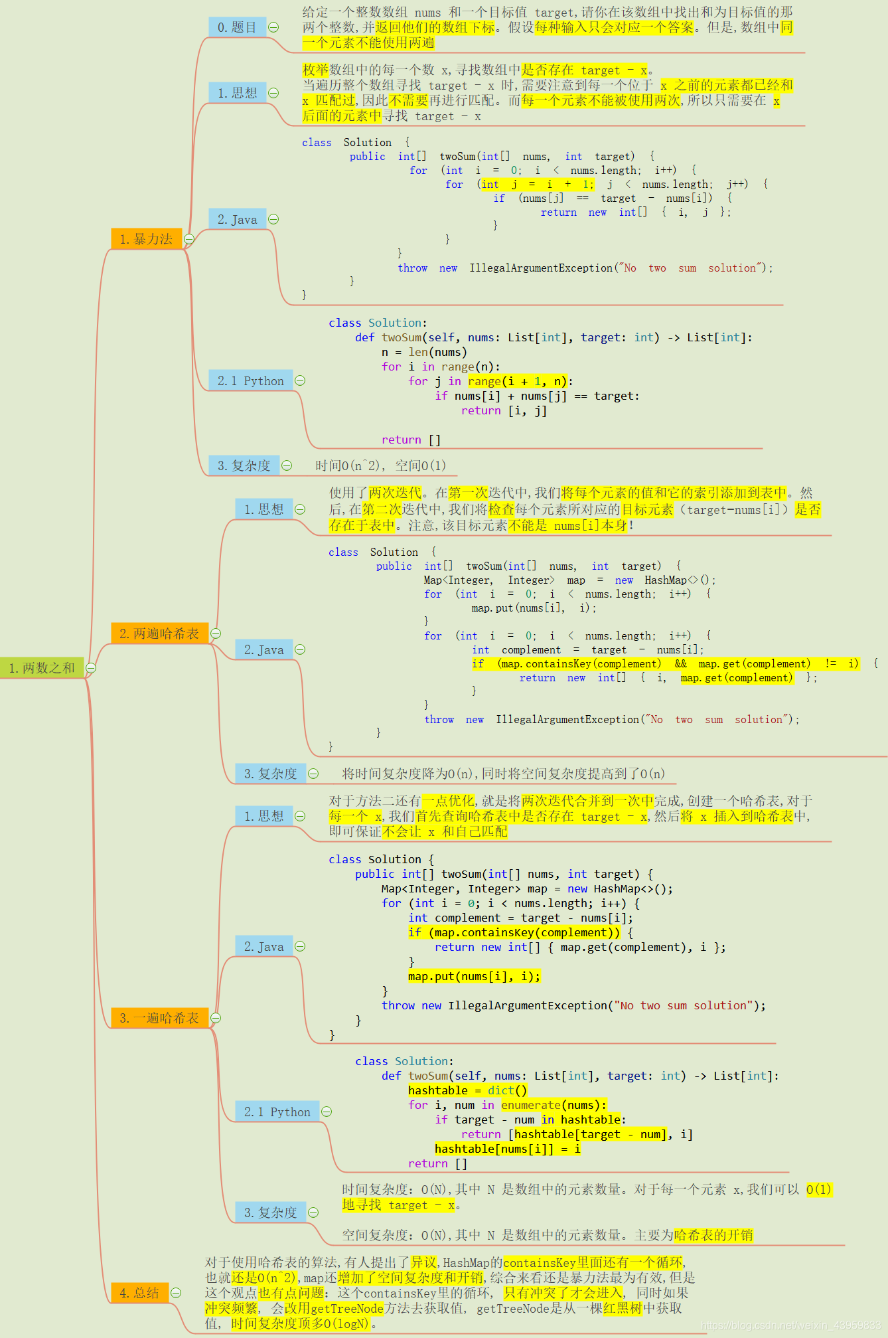Screen dimensions: 888x1338
Task: Collapse the 1. 暴力法 branch
Action: [189, 239]
